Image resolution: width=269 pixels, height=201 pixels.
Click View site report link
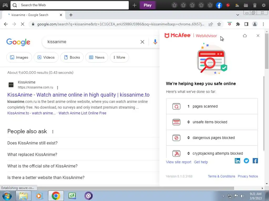click(x=179, y=162)
